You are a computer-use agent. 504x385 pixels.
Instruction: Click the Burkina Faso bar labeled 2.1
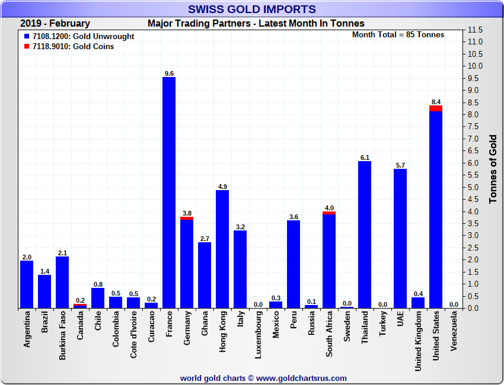tap(62, 282)
